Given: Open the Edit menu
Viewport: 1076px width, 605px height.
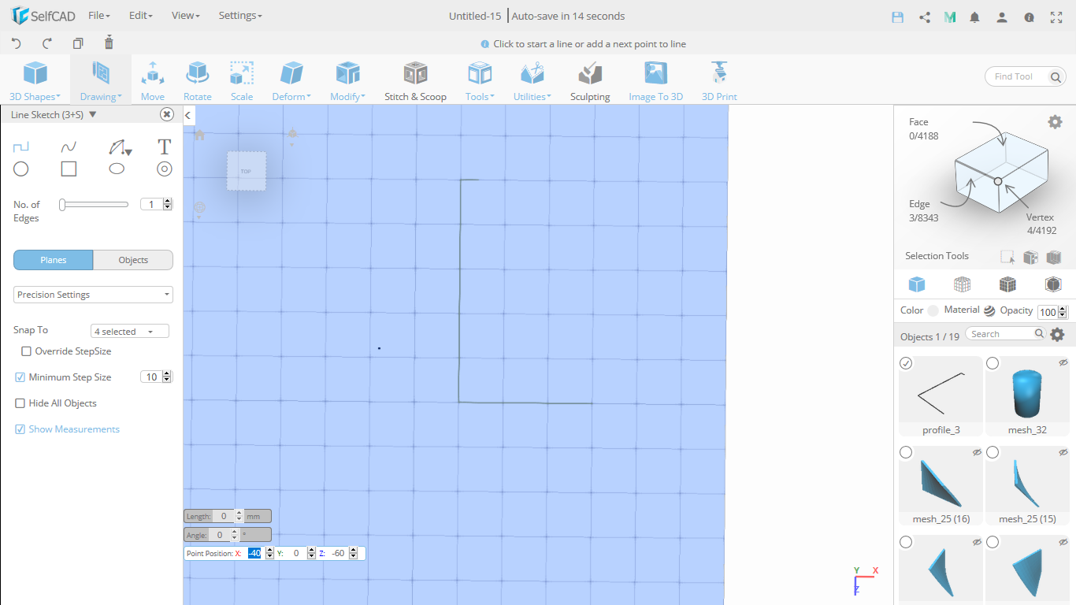Looking at the screenshot, I should click(x=141, y=16).
